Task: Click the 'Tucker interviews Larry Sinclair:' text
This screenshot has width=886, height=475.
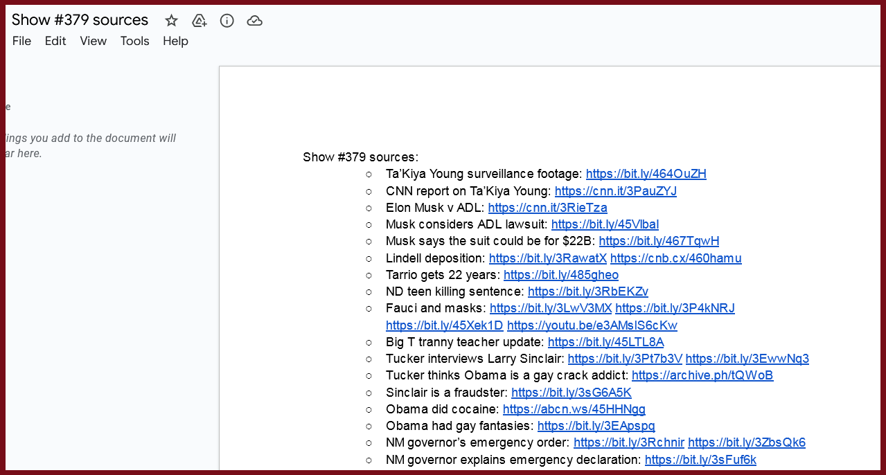Action: point(475,359)
